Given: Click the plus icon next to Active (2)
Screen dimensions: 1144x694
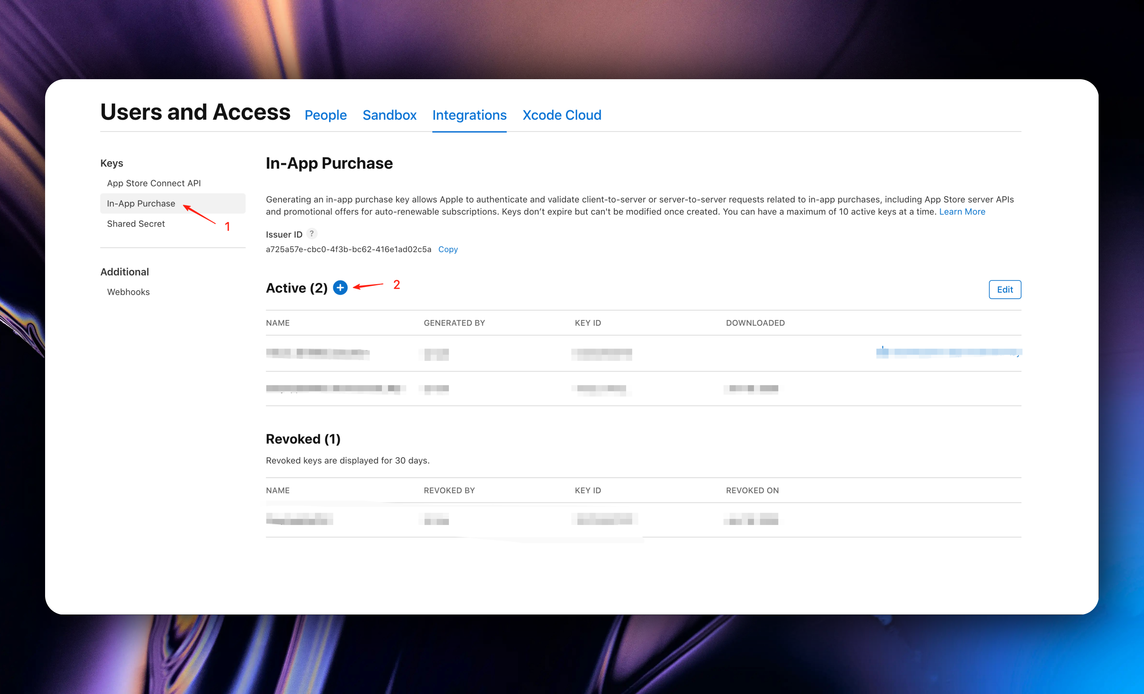Looking at the screenshot, I should coord(340,288).
